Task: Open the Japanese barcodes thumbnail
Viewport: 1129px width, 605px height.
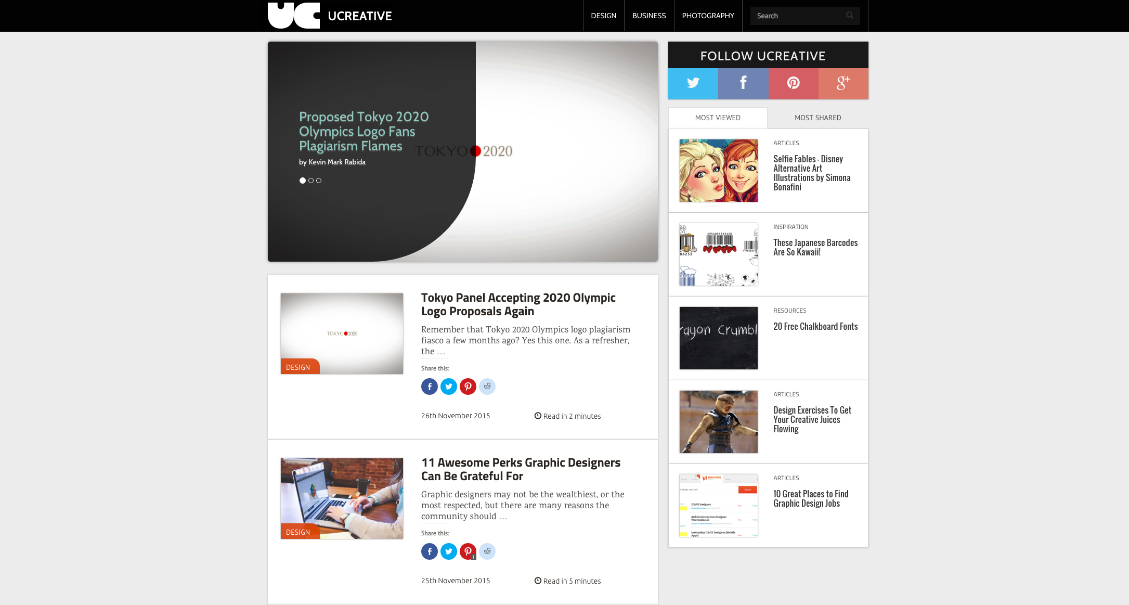Action: pos(719,254)
